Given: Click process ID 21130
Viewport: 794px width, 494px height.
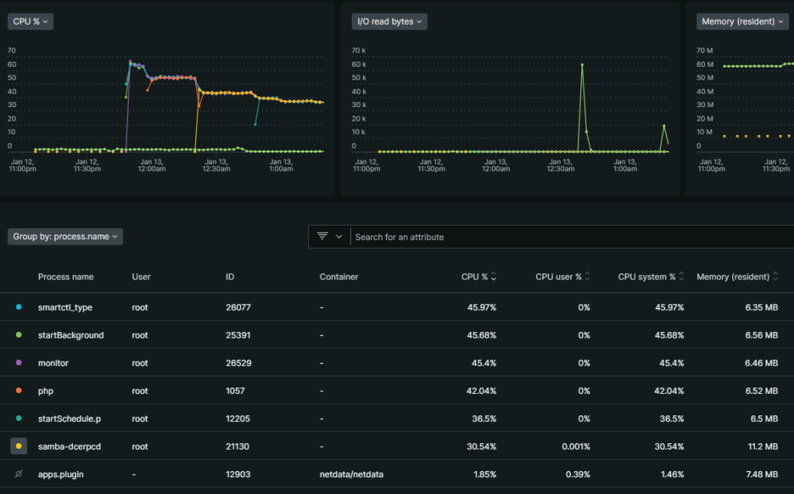Looking at the screenshot, I should click(x=237, y=446).
